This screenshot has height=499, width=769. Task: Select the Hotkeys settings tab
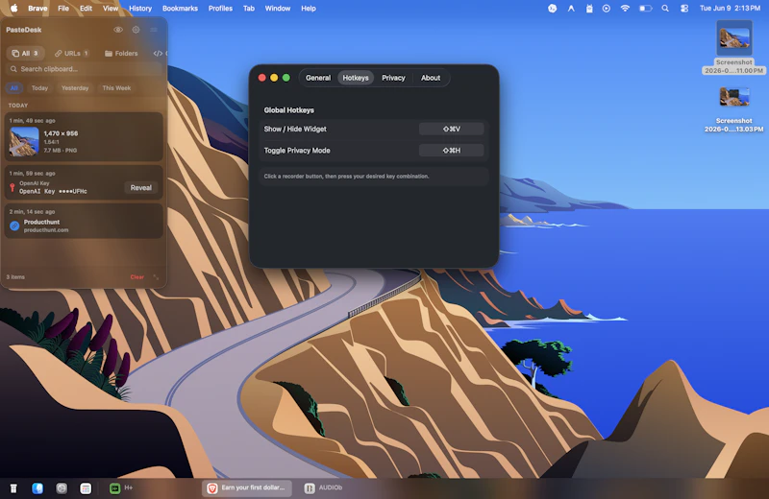click(356, 78)
